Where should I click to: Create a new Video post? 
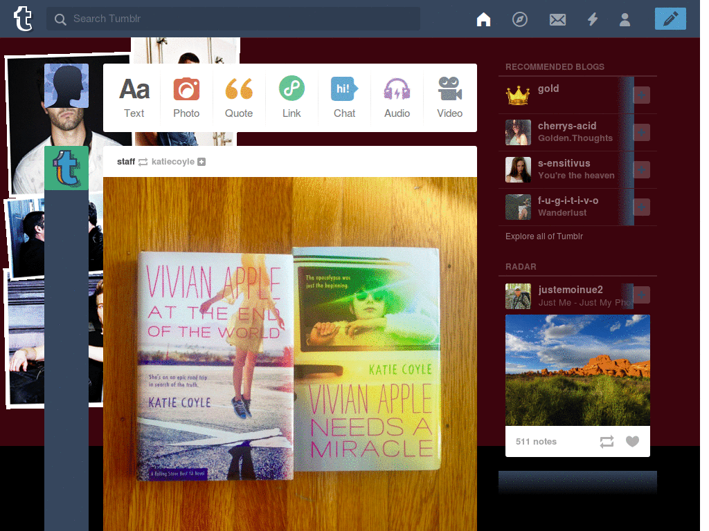(x=449, y=97)
